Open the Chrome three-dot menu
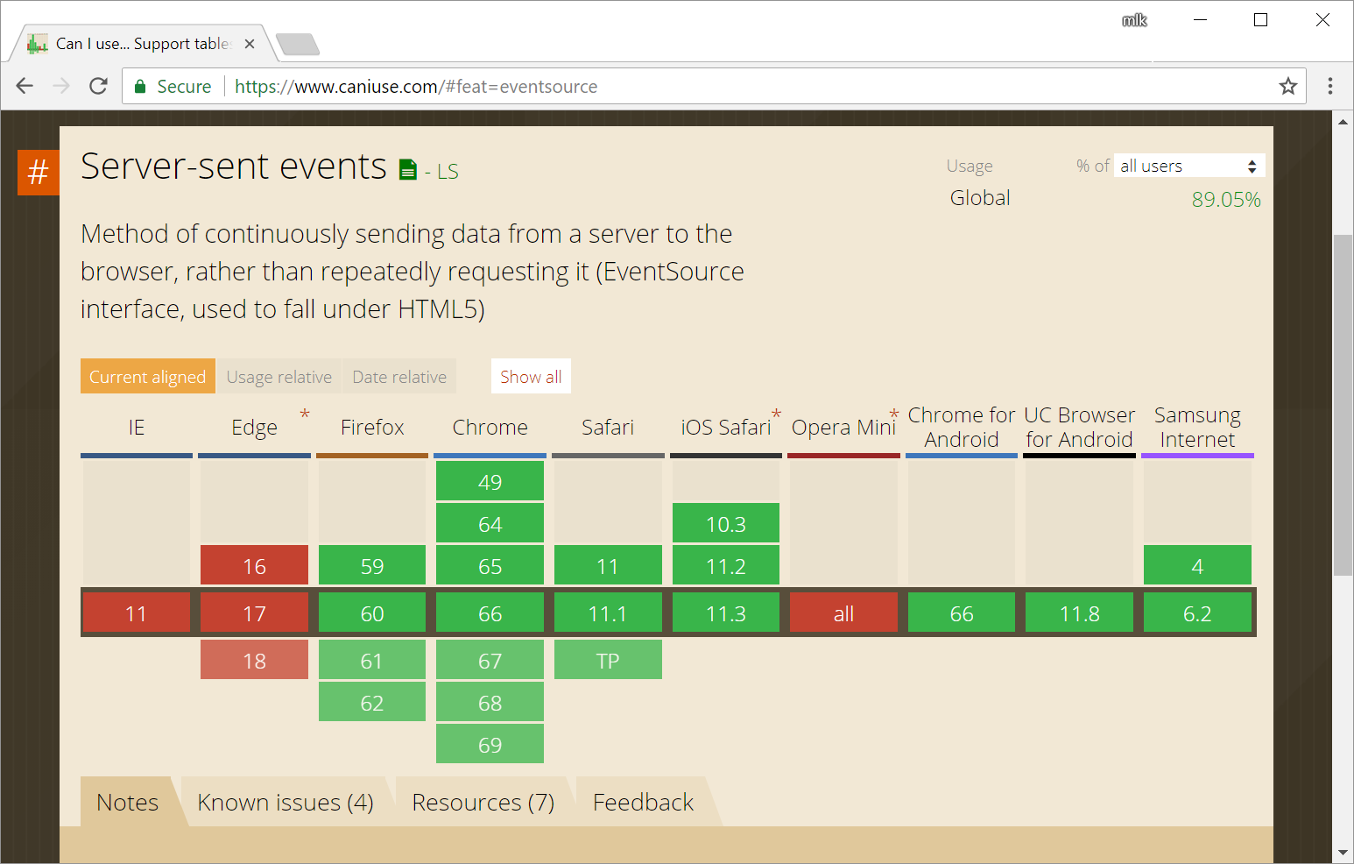The image size is (1354, 864). 1329,86
